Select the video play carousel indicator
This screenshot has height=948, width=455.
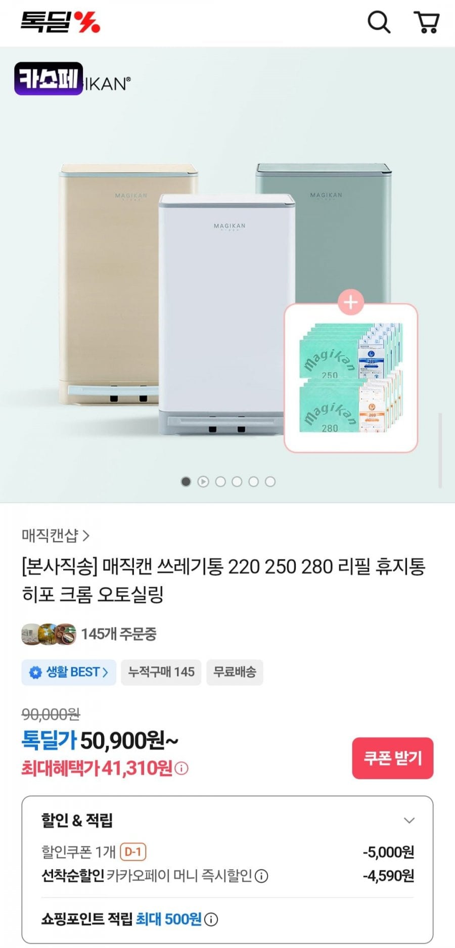coord(203,482)
